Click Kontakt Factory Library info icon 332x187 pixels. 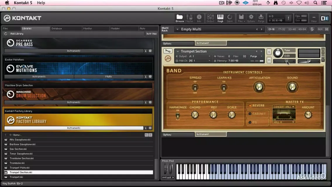(x=146, y=128)
